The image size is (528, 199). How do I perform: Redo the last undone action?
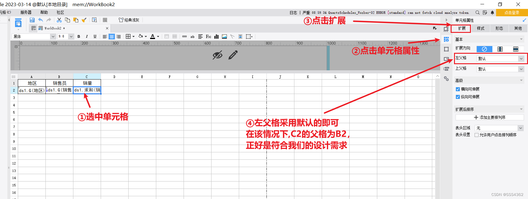tap(49, 20)
